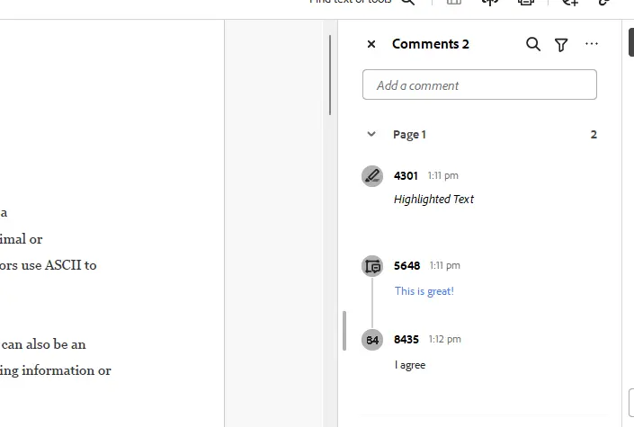This screenshot has width=634, height=427.
Task: Select the Page 1 group header label
Action: pyautogui.click(x=409, y=134)
